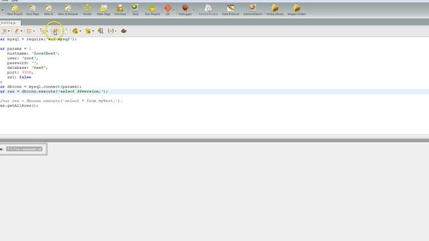
Task: Click the orange grid icon in editor toolbar
Action: (5, 31)
